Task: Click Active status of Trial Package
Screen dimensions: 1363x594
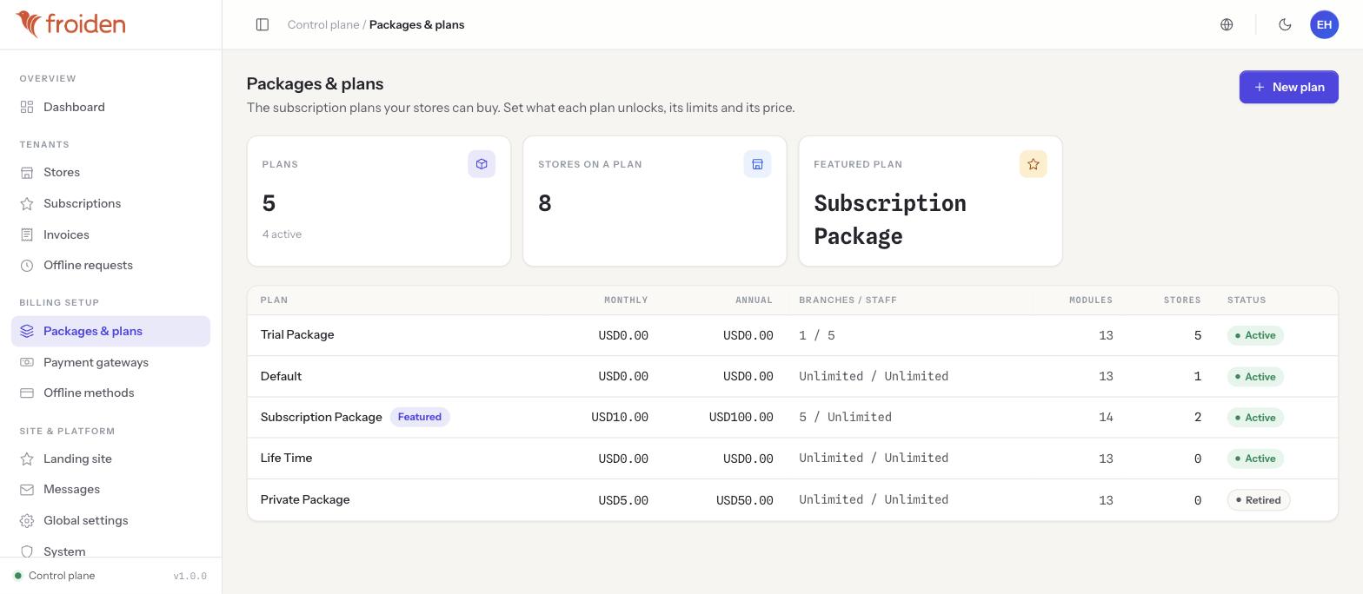Action: click(x=1255, y=335)
